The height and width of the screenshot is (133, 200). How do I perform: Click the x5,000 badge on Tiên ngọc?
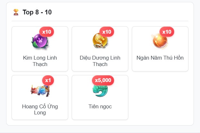(x=103, y=80)
